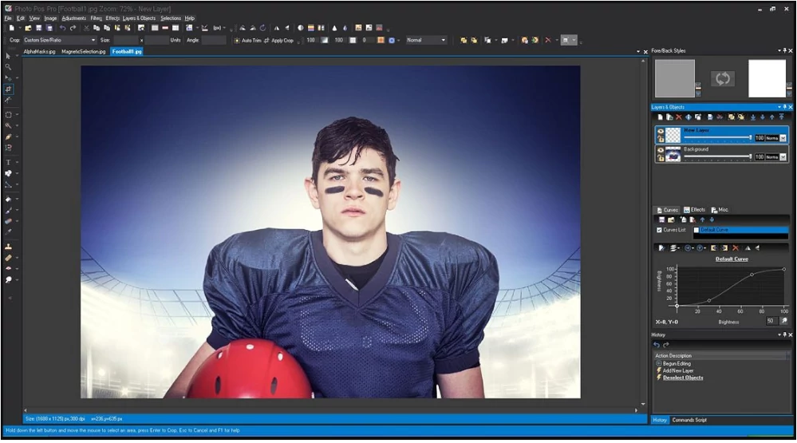Open the File menu
This screenshot has height=443, width=797.
click(8, 18)
